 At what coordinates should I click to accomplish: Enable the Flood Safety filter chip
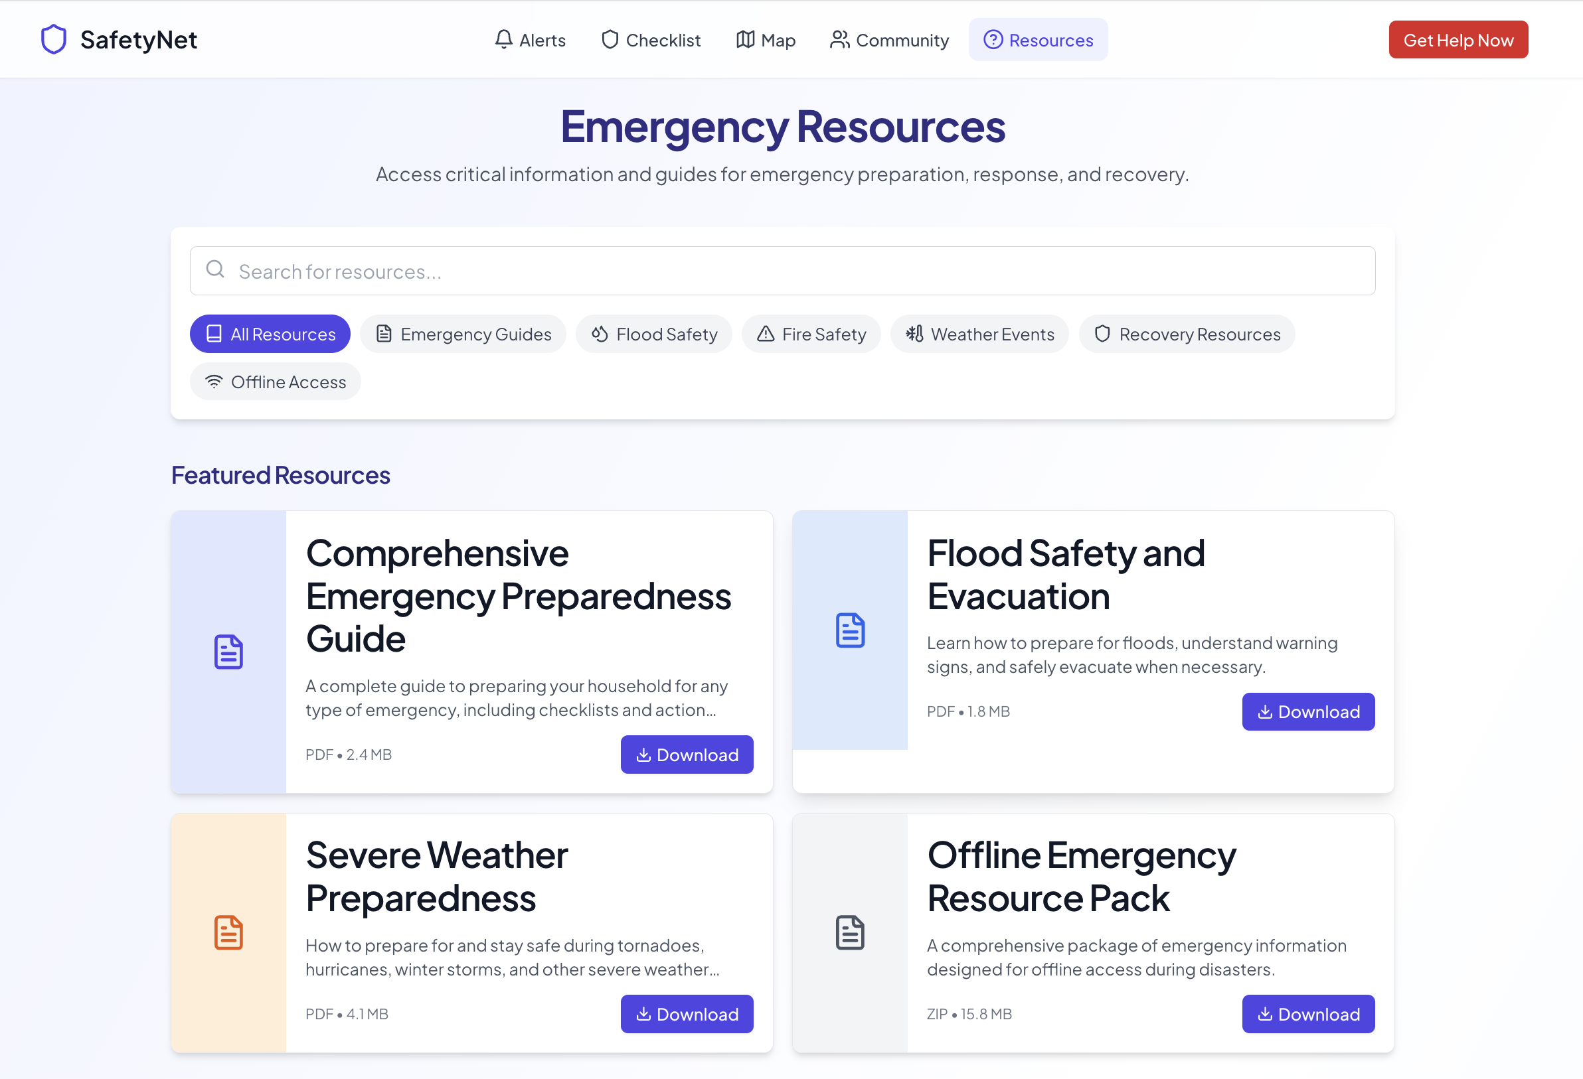pyautogui.click(x=654, y=334)
